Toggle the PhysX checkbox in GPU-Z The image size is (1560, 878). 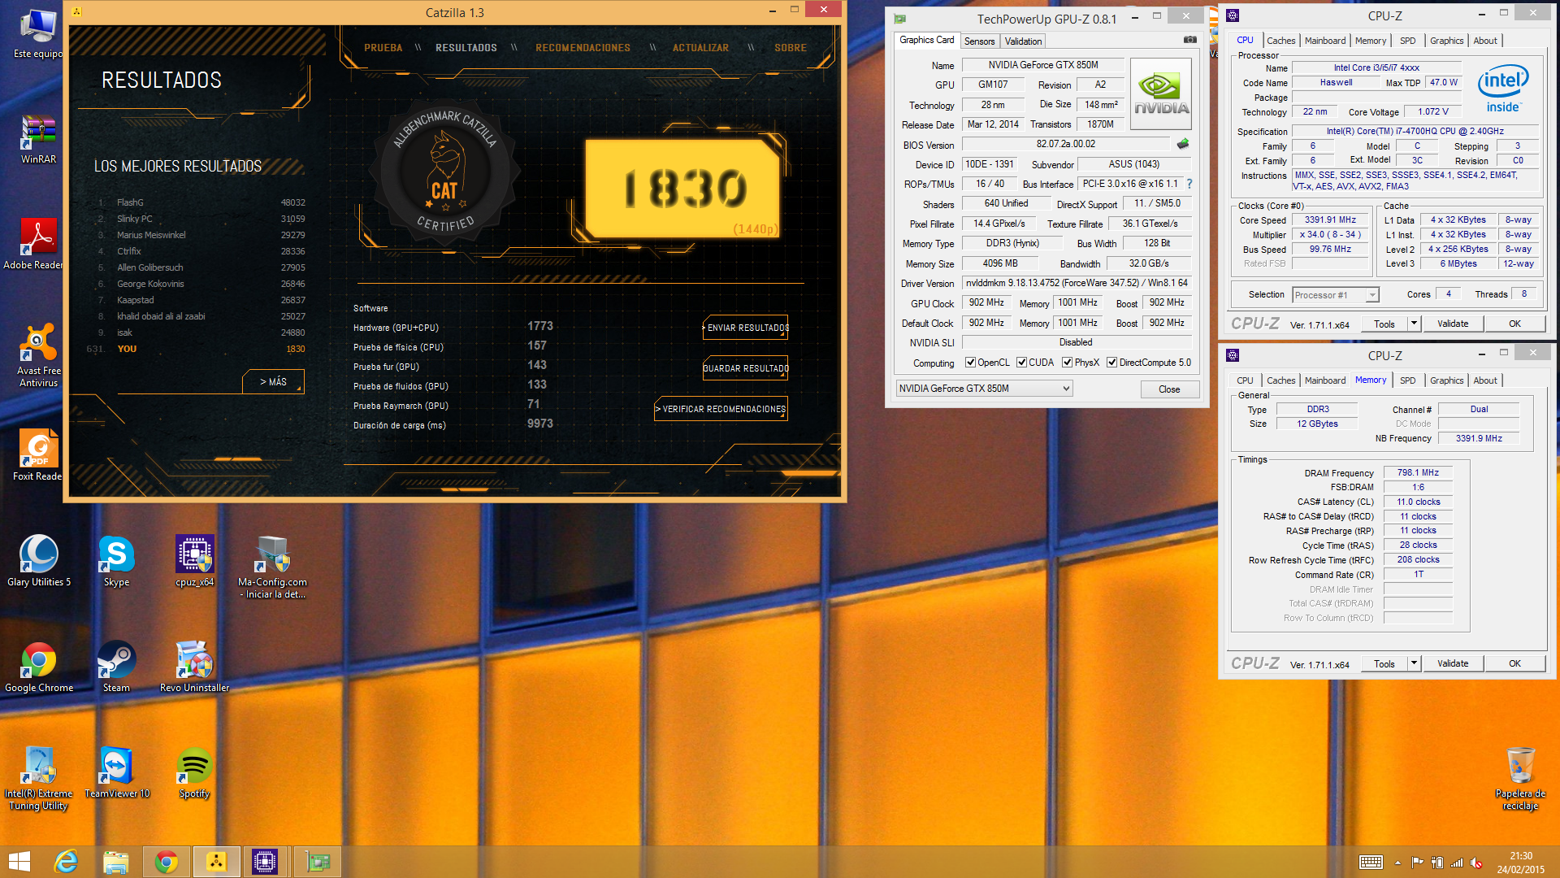[1067, 363]
